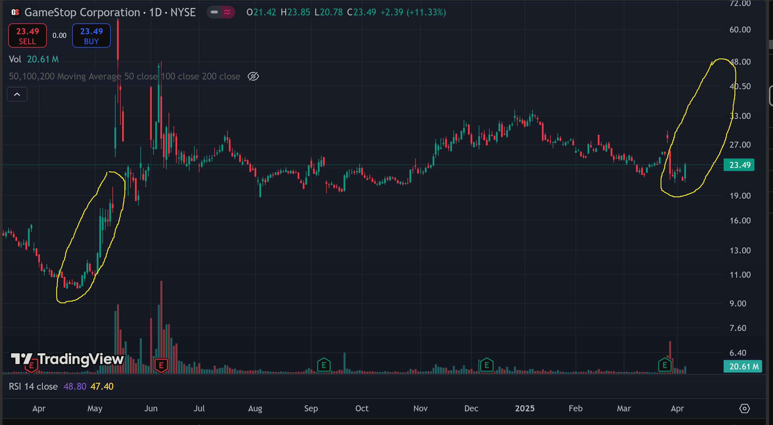Toggle the pink wave indicator in title pill

(x=227, y=12)
